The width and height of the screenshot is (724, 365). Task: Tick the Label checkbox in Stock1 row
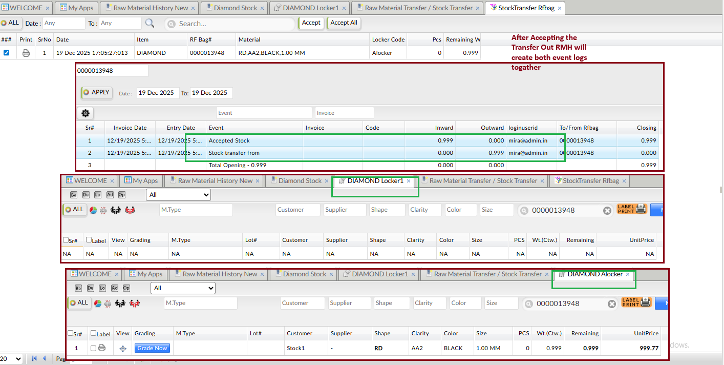[x=93, y=349]
